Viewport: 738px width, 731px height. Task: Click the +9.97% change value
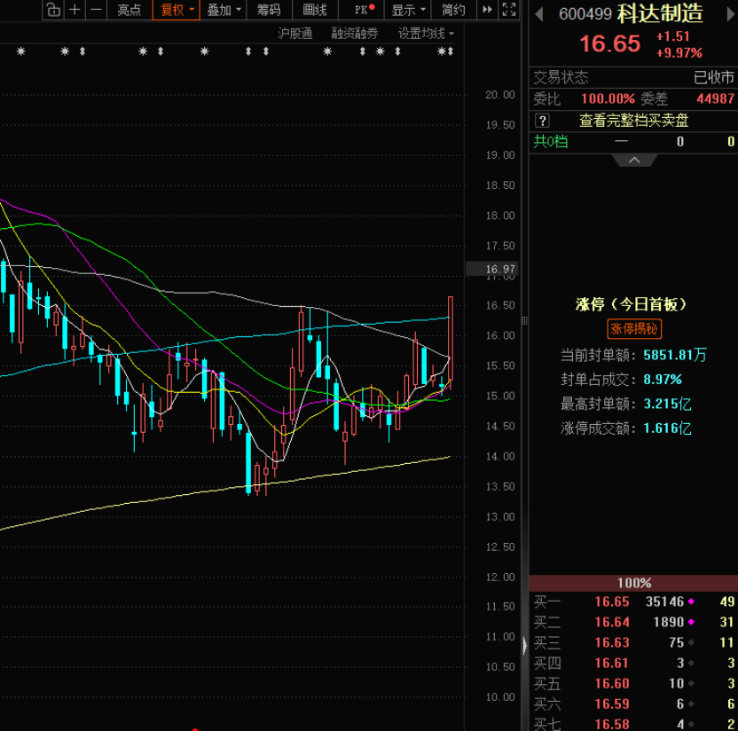coord(679,52)
